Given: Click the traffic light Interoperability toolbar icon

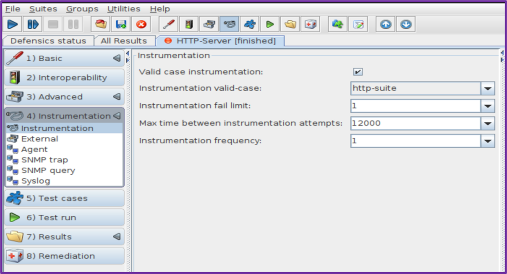Looking at the screenshot, I should [189, 24].
